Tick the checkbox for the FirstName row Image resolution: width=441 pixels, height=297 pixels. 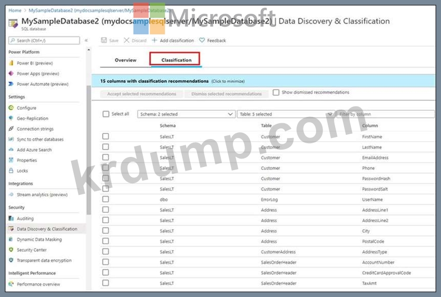click(x=106, y=136)
